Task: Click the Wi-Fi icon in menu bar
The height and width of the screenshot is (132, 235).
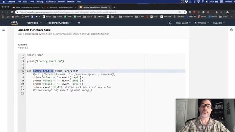Action: coord(203,1)
